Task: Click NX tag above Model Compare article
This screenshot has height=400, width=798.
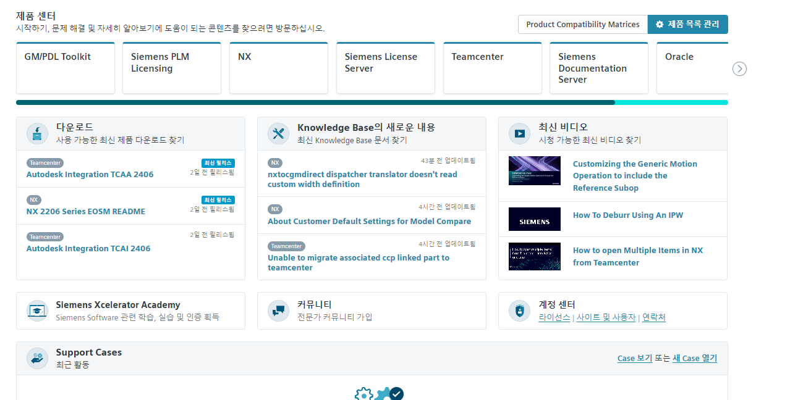Action: [x=275, y=209]
